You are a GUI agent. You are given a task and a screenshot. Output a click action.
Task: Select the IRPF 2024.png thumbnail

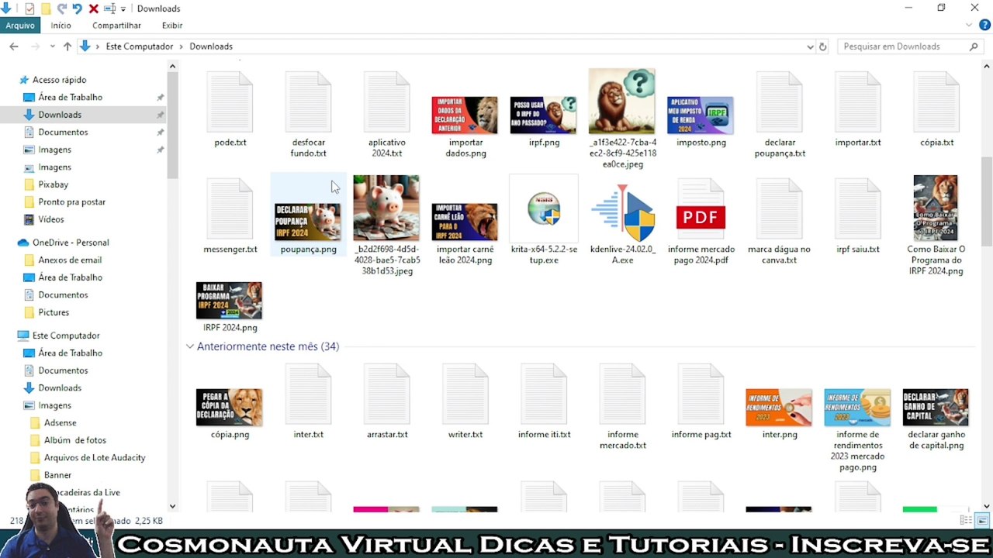click(x=229, y=300)
